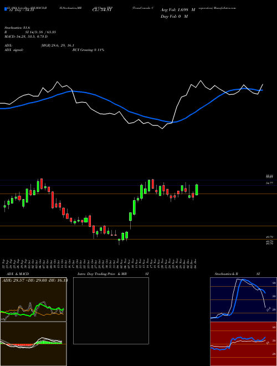Click the 'BUY Growing @ 11%' signal text

click(89, 50)
